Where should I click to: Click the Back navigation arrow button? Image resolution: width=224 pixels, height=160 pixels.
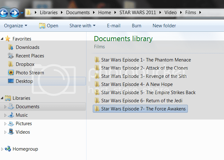coord(3,13)
